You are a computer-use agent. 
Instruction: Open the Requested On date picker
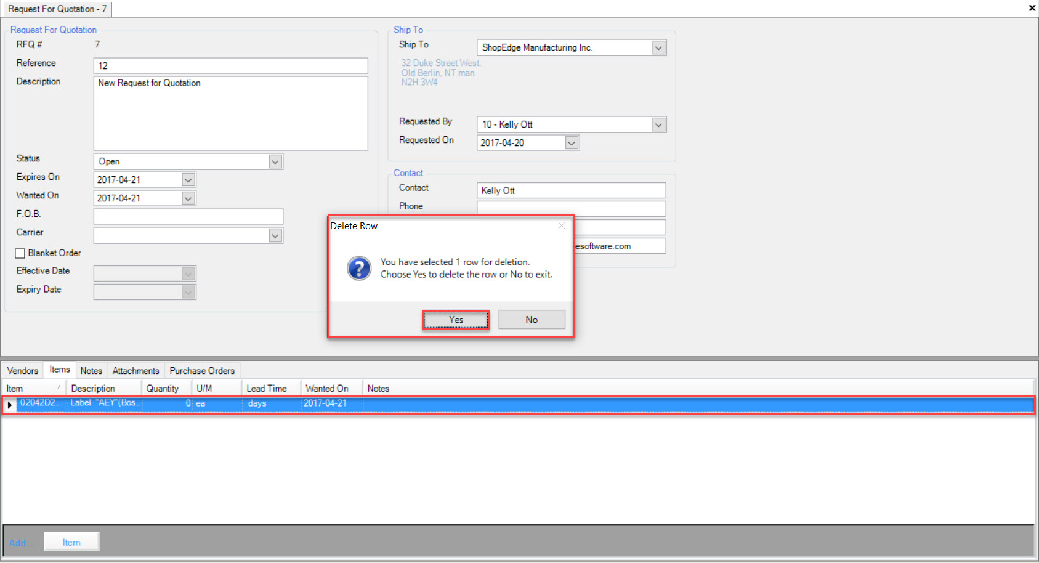tap(572, 143)
